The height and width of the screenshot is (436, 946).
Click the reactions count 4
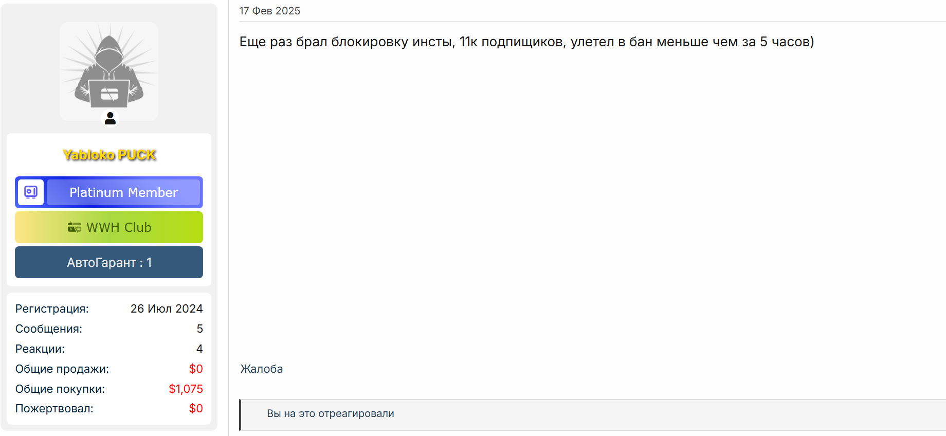[x=199, y=349]
